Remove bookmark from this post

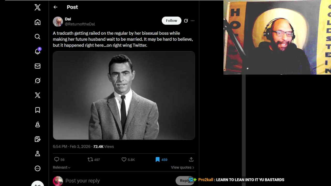157,160
